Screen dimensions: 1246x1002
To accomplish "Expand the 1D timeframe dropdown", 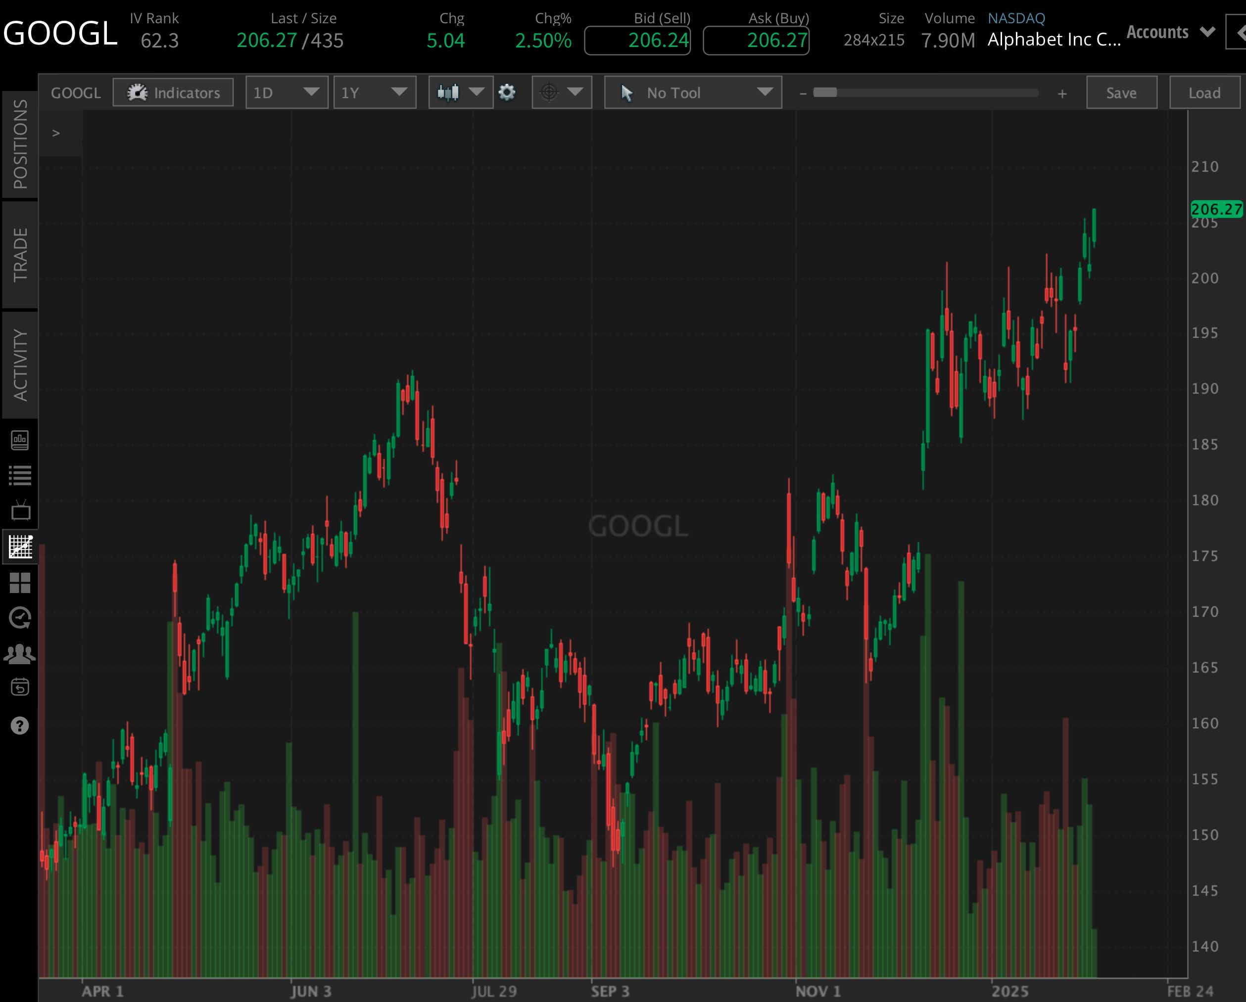I will click(x=286, y=92).
